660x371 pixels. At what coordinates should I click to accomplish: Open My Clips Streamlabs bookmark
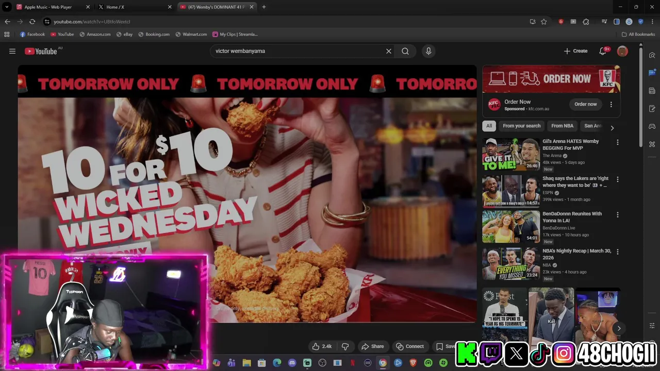tap(235, 34)
